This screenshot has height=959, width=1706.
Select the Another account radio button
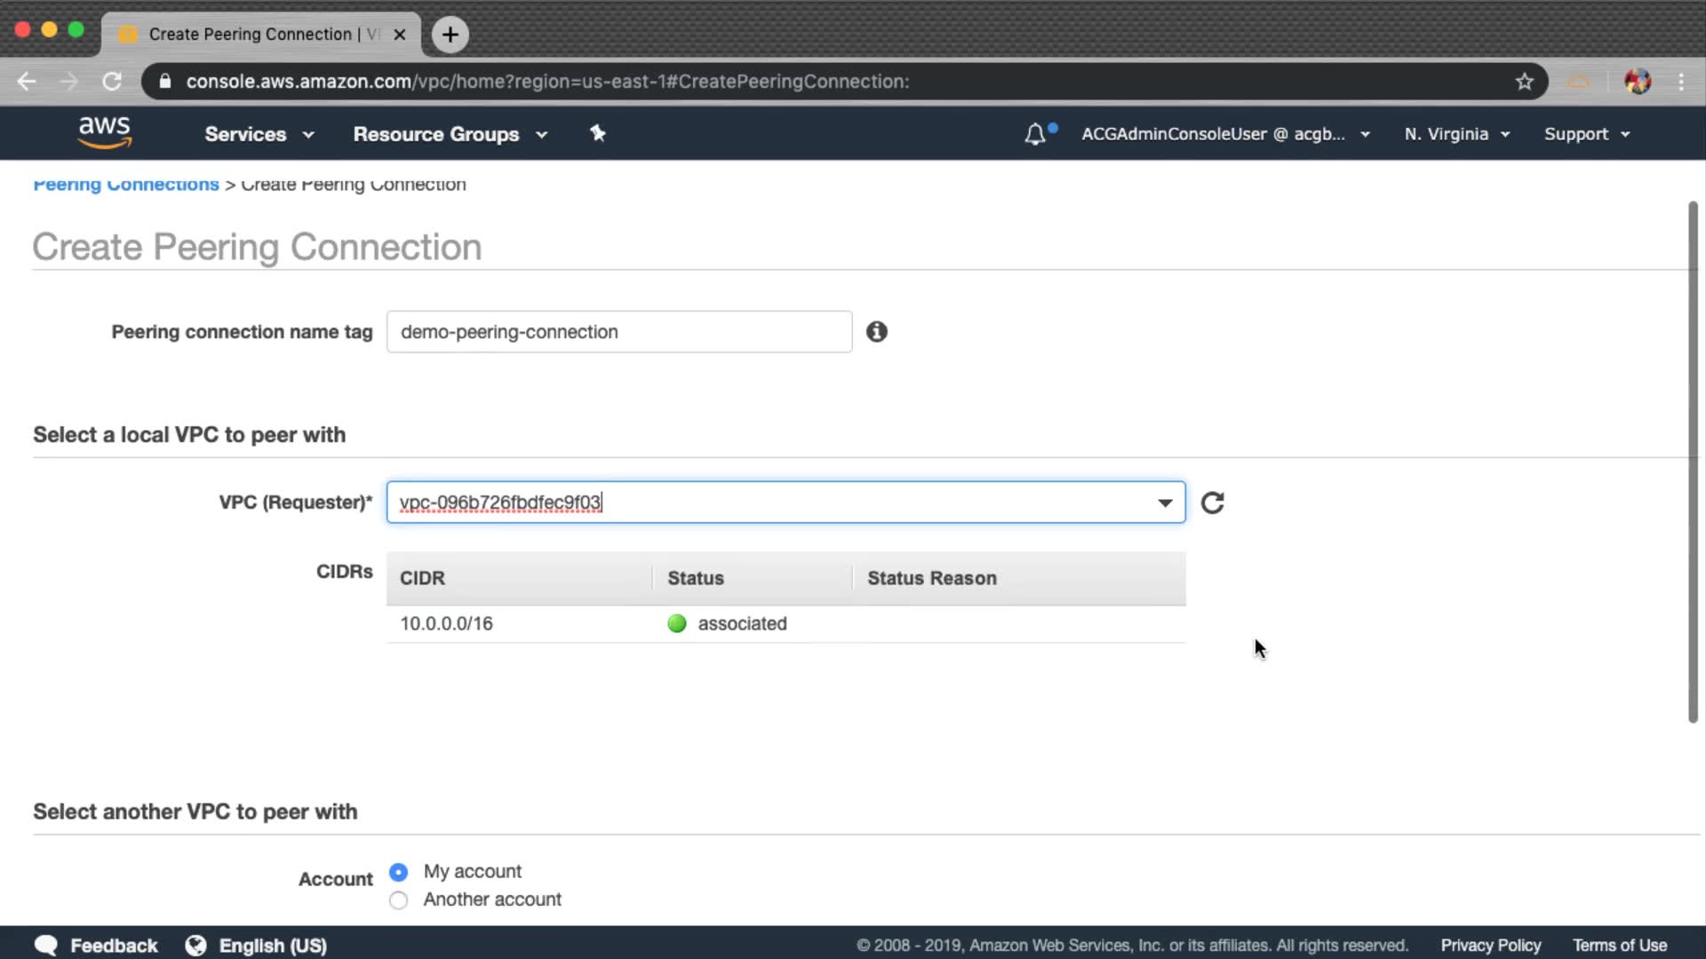pyautogui.click(x=399, y=900)
